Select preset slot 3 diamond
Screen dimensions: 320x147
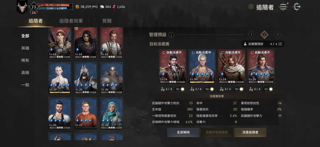point(277,35)
